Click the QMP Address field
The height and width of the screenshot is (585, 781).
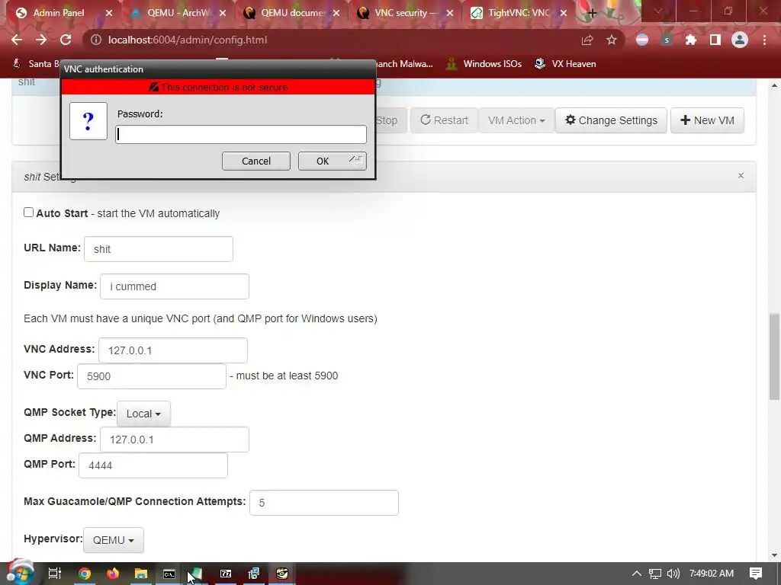175,440
